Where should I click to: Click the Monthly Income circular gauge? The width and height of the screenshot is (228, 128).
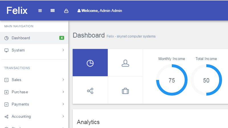coord(172,80)
